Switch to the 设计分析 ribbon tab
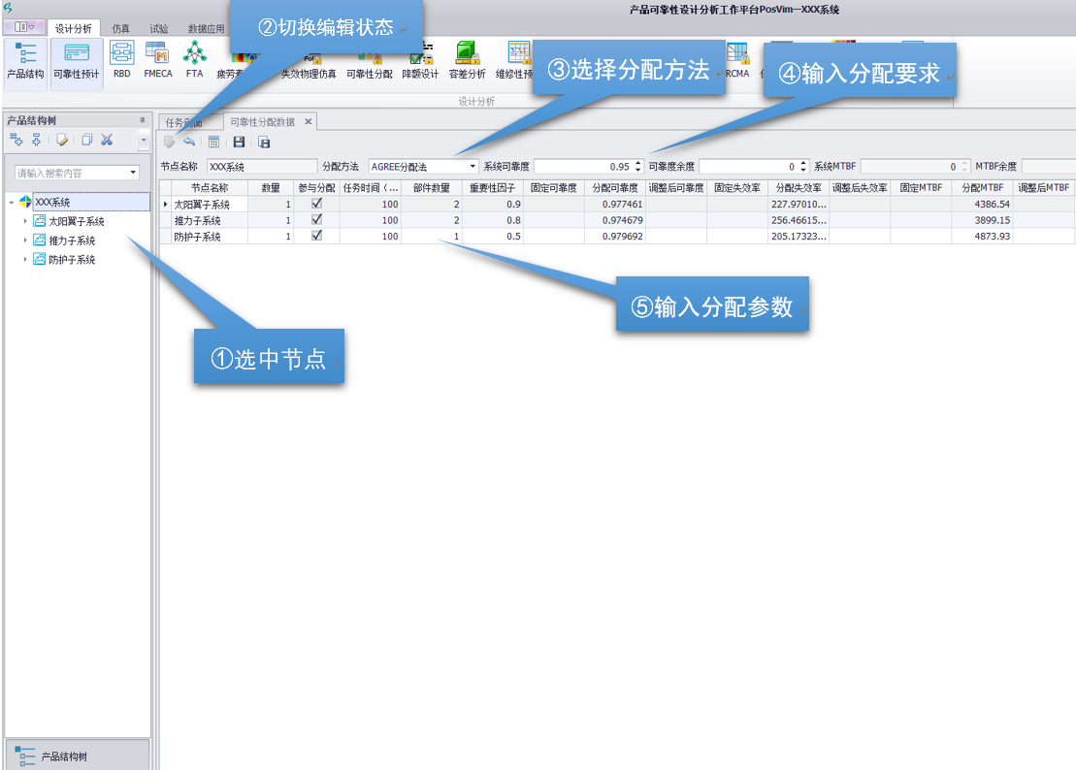The height and width of the screenshot is (770, 1076). (74, 29)
